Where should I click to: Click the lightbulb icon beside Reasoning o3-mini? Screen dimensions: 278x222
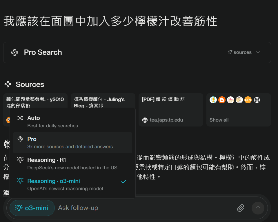(20, 181)
